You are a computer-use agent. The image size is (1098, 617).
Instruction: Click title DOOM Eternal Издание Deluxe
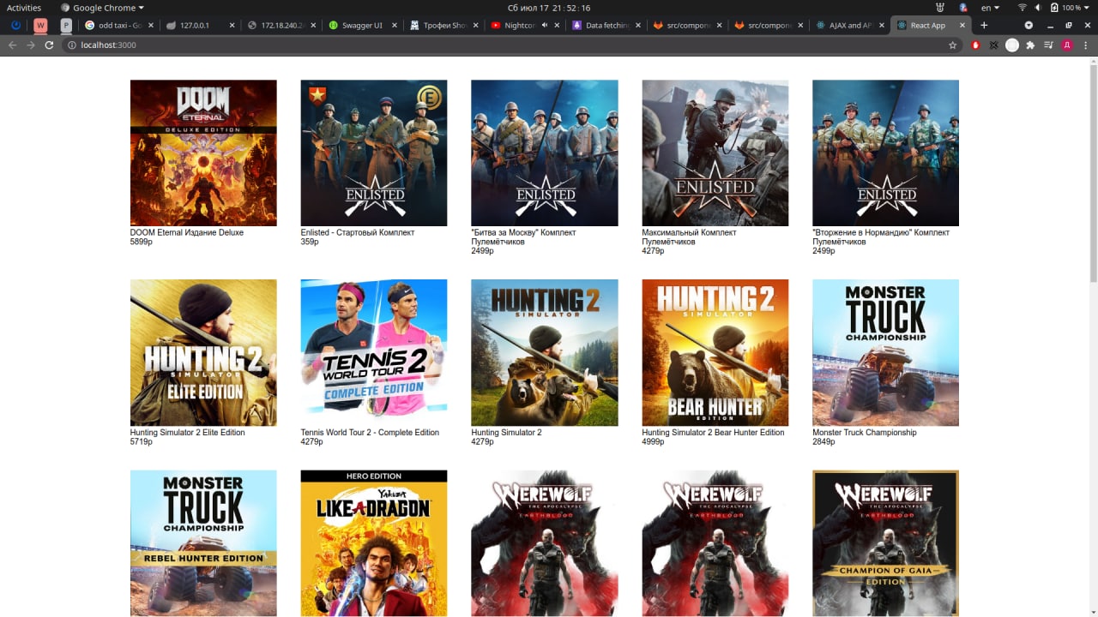(x=187, y=232)
